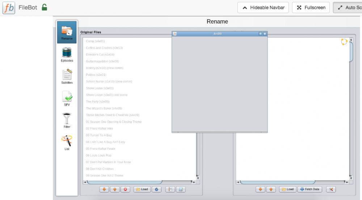Open the tools settings icon under New Names
This screenshot has width=362, height=200.
(331, 190)
